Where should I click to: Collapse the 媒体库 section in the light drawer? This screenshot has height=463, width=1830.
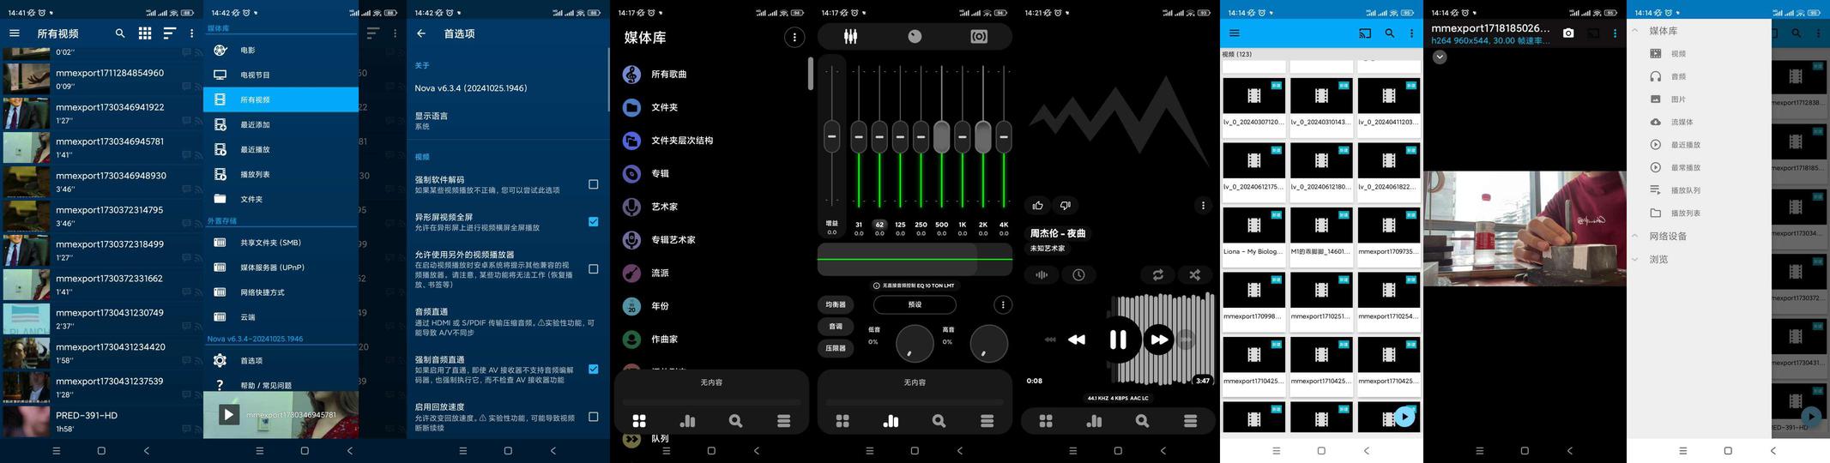point(1634,31)
